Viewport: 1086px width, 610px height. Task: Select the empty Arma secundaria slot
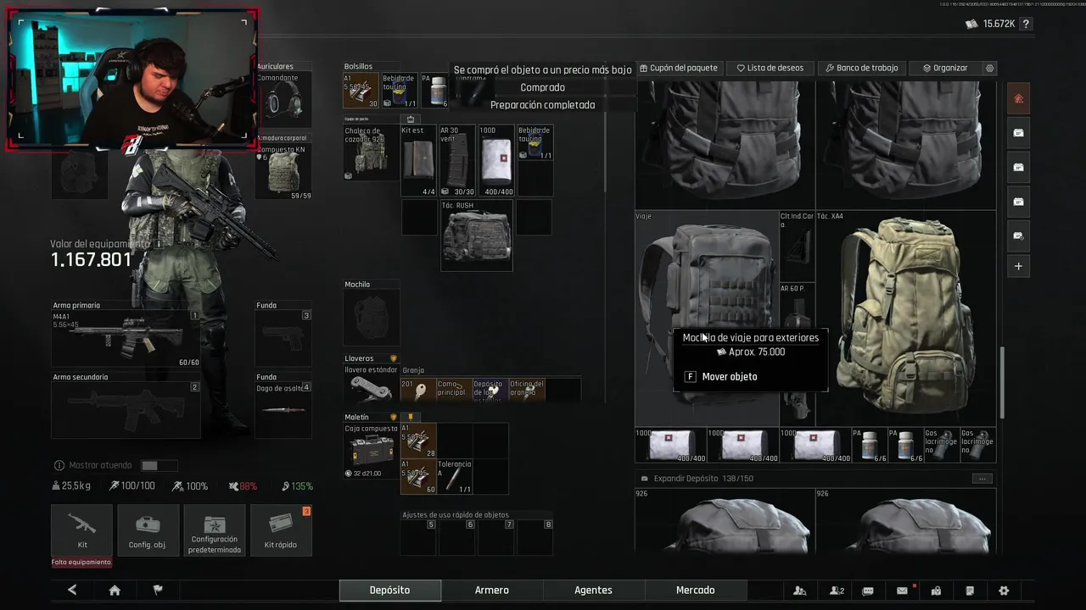tap(126, 409)
